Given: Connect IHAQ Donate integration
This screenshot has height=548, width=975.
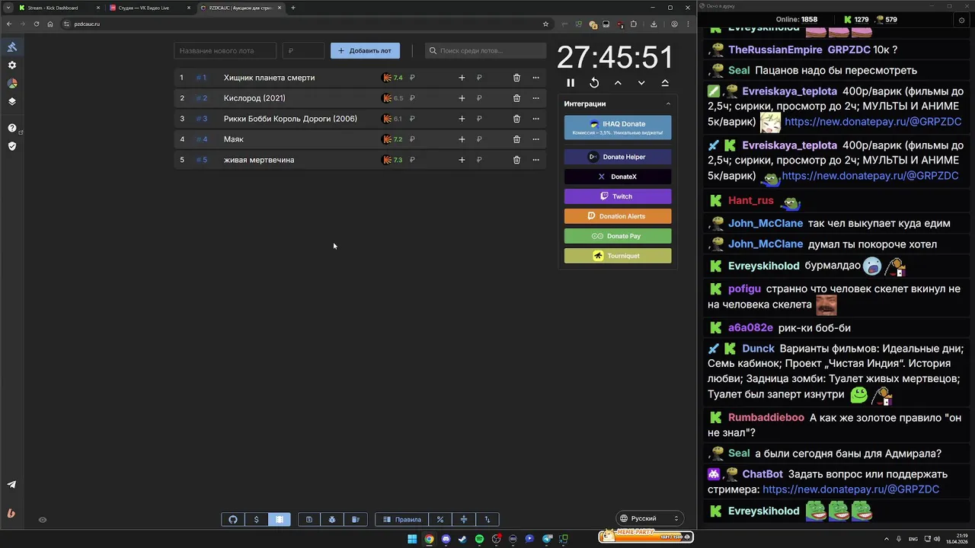Looking at the screenshot, I should coord(618,127).
